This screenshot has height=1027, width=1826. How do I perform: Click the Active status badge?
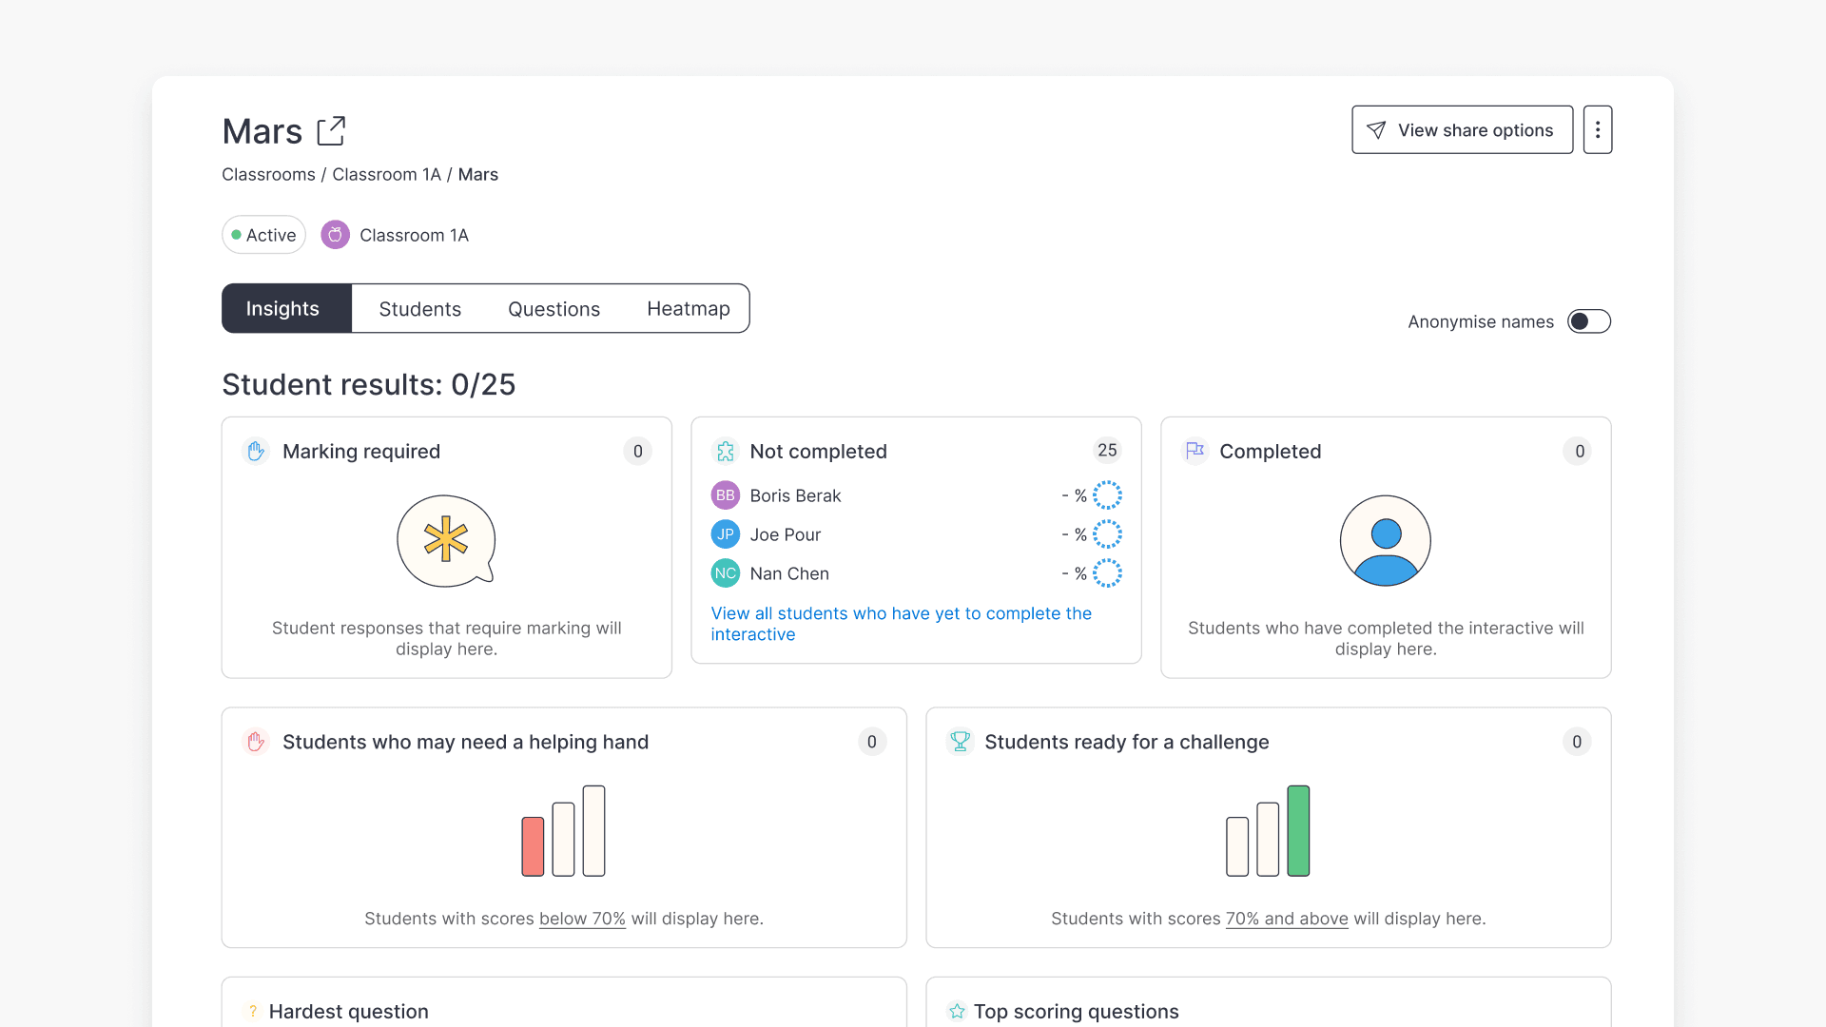(263, 235)
